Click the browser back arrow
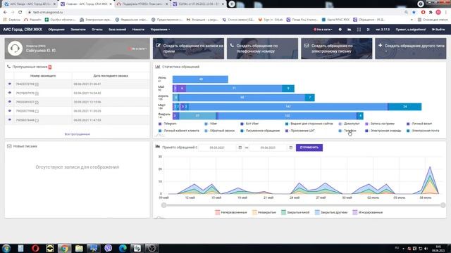451x253 pixels. [x=5, y=13]
